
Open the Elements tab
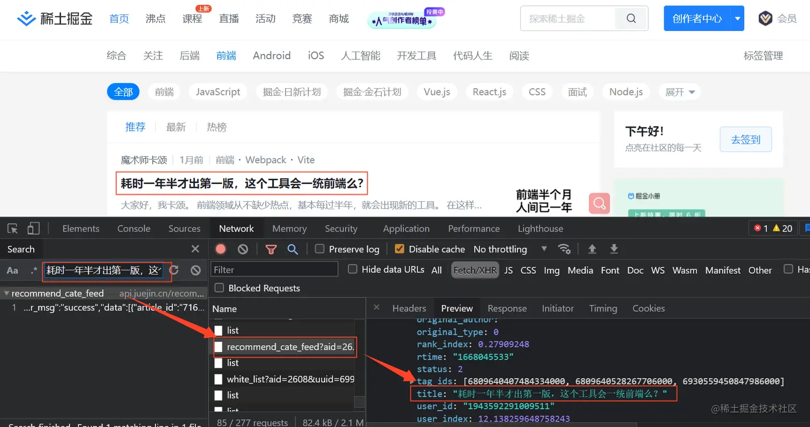[x=81, y=228]
